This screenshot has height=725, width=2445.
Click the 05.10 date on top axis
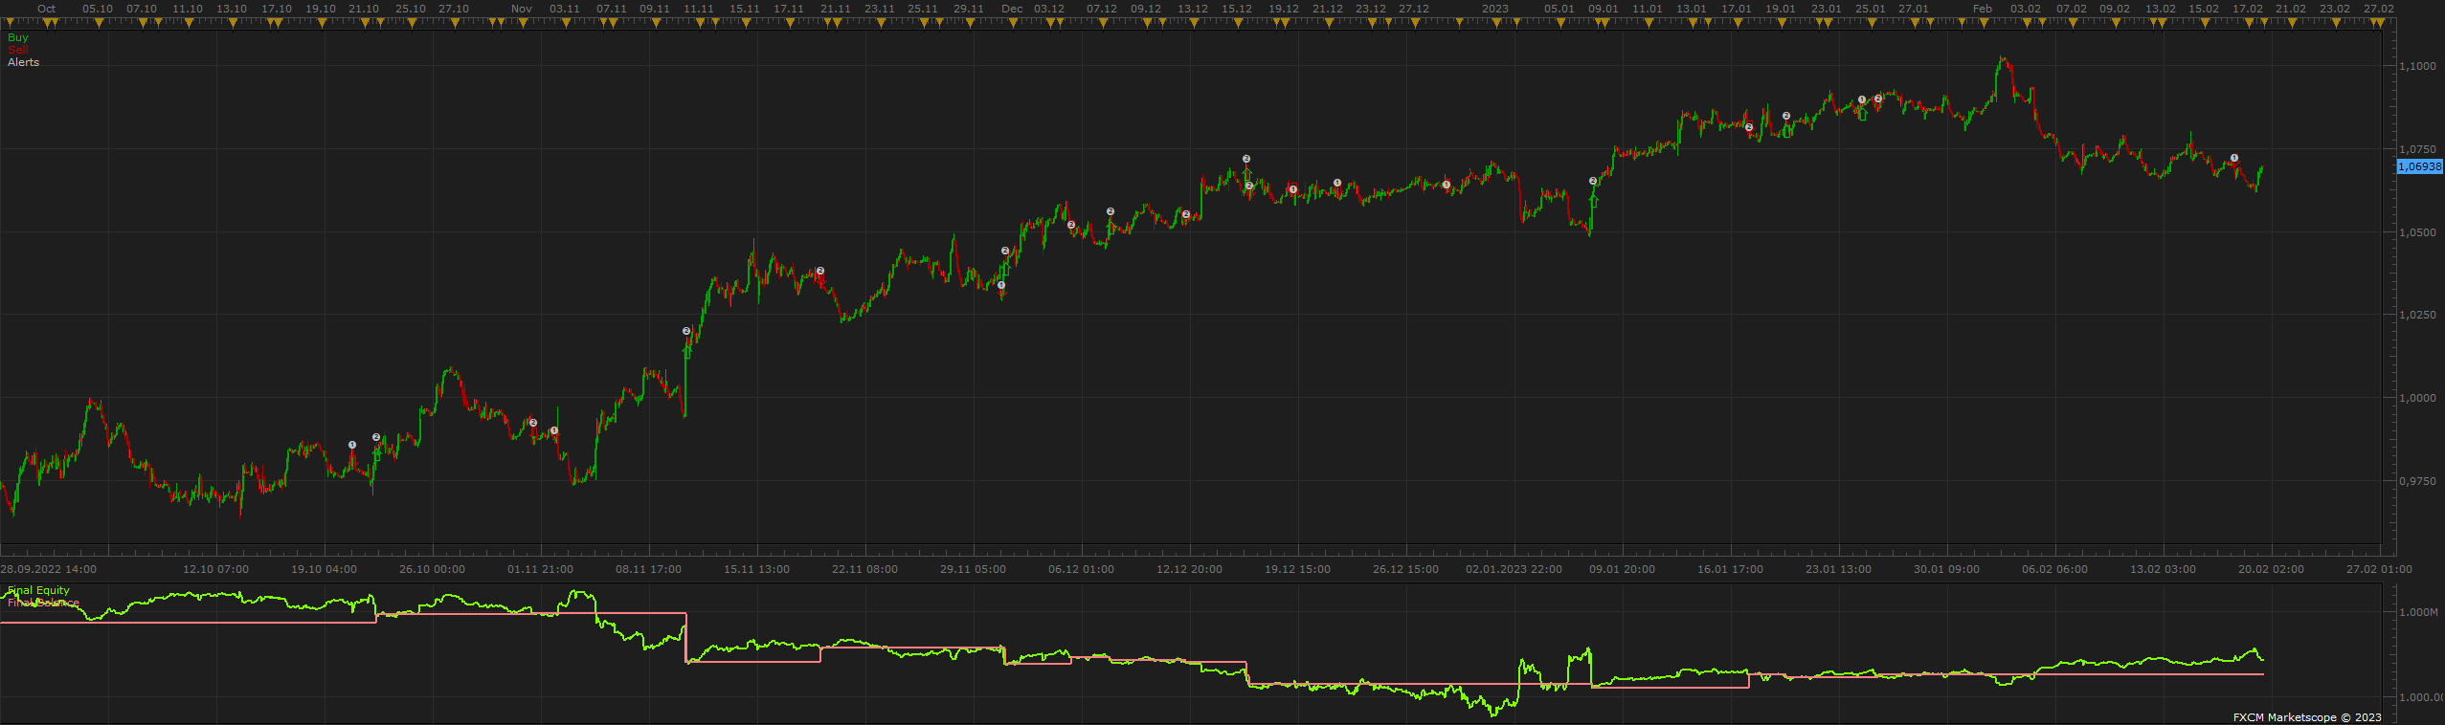coord(98,9)
